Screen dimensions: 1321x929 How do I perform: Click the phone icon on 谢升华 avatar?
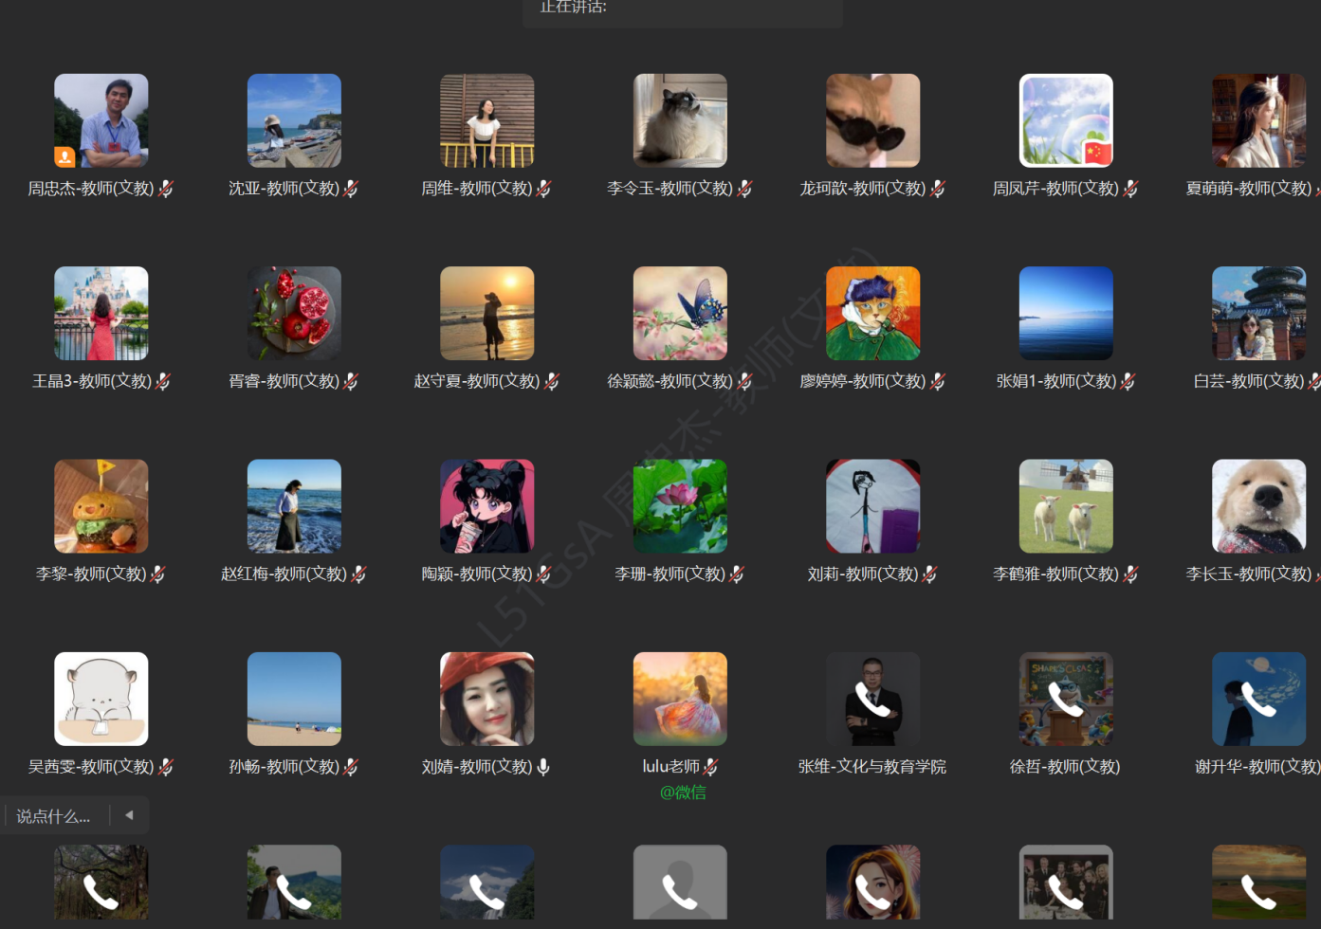click(x=1258, y=700)
